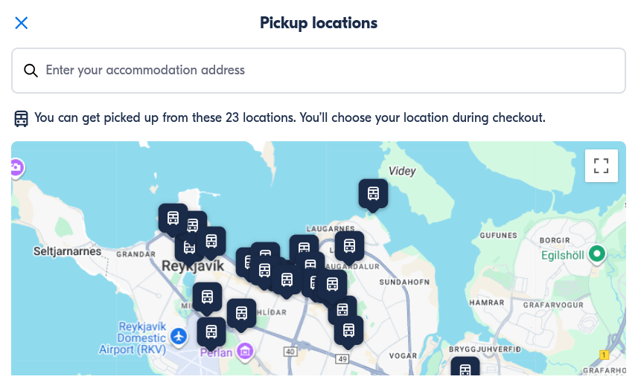Select the westernmost bus pin near Grandar

173,218
